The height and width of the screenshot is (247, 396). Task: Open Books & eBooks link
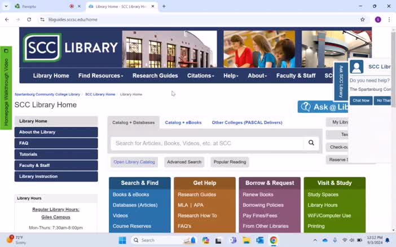[131, 195]
